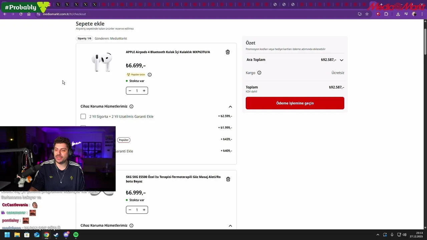Switch to Chrome taskbar icon
427x240 pixels.
coord(46,235)
